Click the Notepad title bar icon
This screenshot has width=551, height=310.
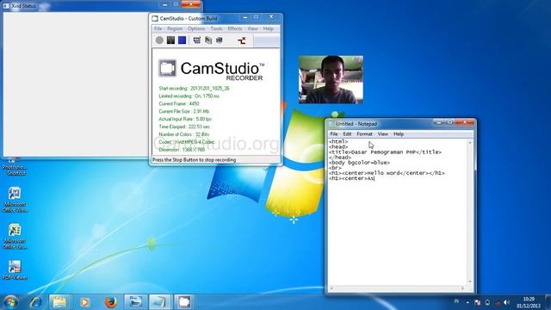click(x=331, y=124)
